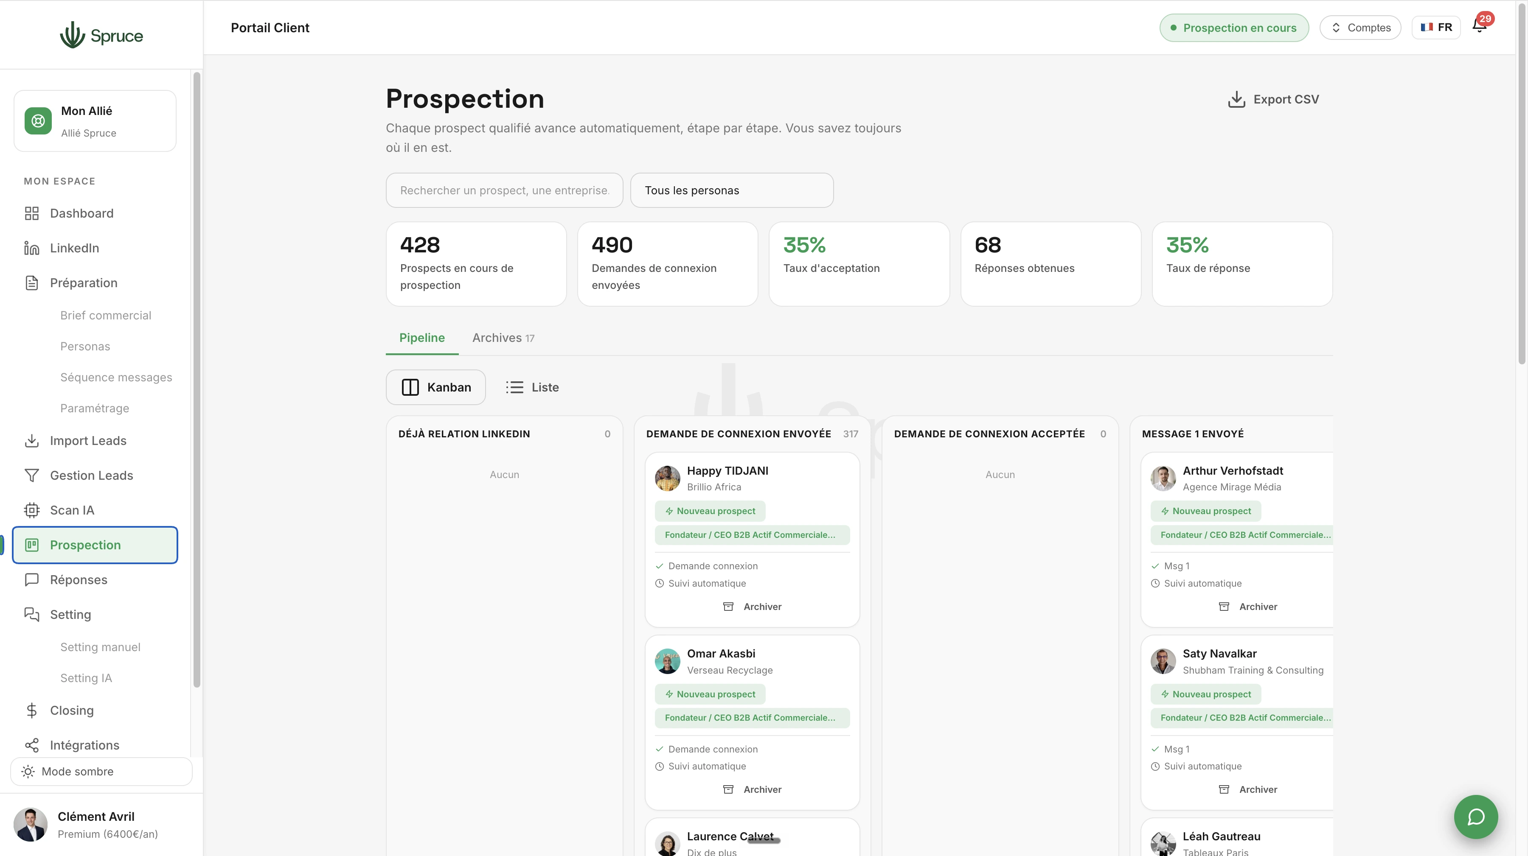Click the Liste lines icon
This screenshot has height=856, width=1528.
click(x=514, y=387)
